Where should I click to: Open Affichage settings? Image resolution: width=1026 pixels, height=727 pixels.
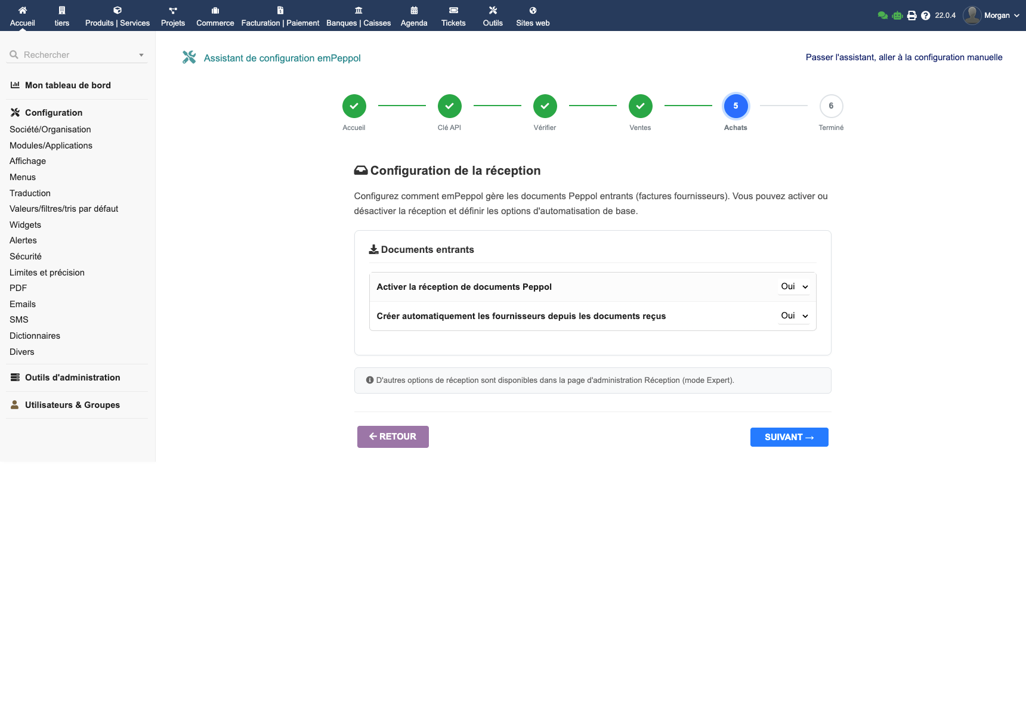[x=27, y=161]
